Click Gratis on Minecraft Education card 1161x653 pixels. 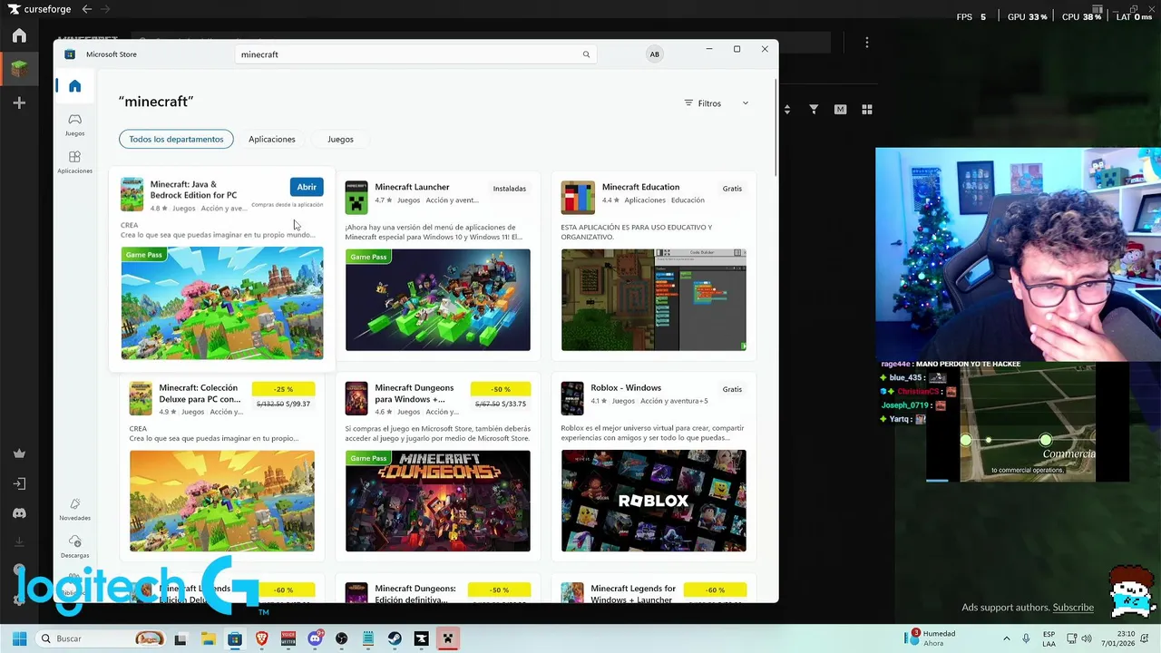732,189
